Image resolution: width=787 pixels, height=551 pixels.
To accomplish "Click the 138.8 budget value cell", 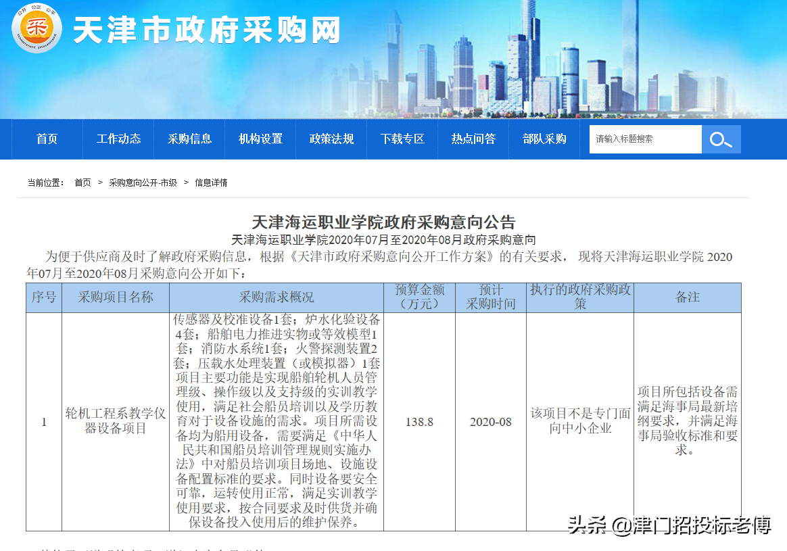I will (x=421, y=421).
